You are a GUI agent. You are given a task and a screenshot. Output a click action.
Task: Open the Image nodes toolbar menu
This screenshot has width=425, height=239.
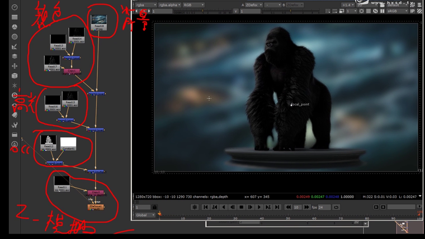15,7
